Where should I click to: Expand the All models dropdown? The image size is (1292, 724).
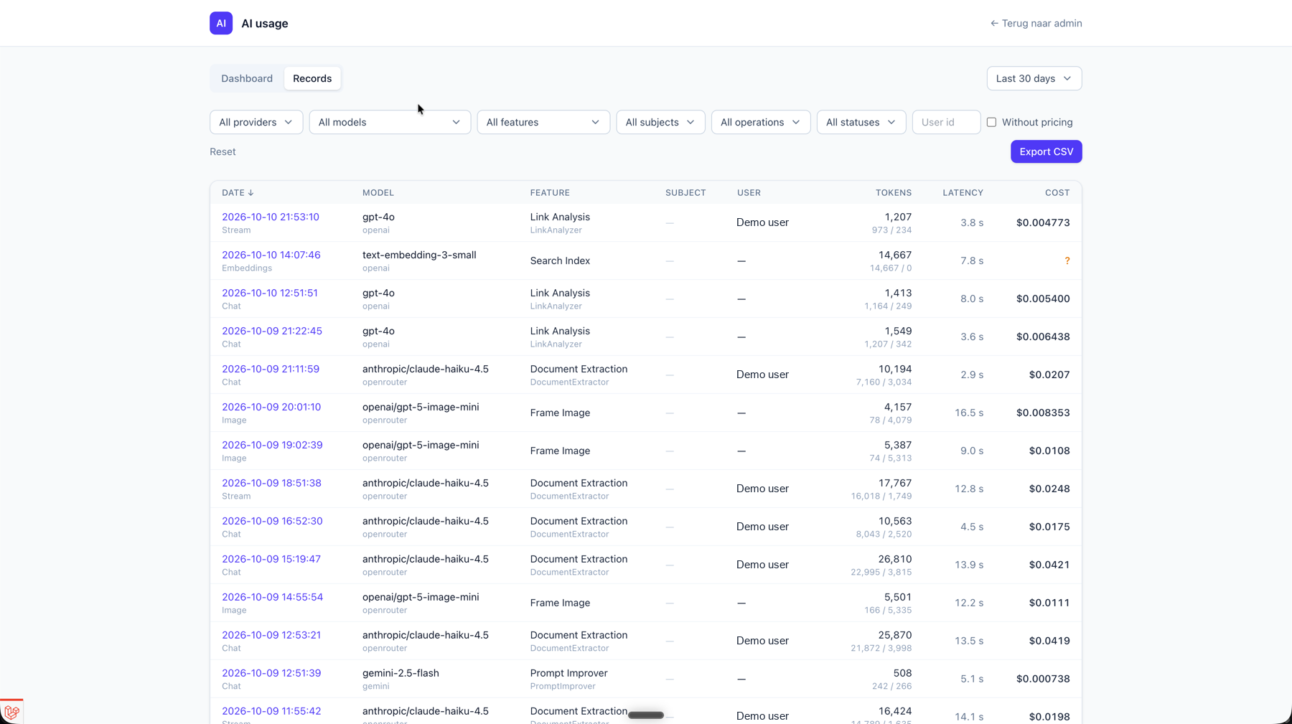click(x=390, y=122)
